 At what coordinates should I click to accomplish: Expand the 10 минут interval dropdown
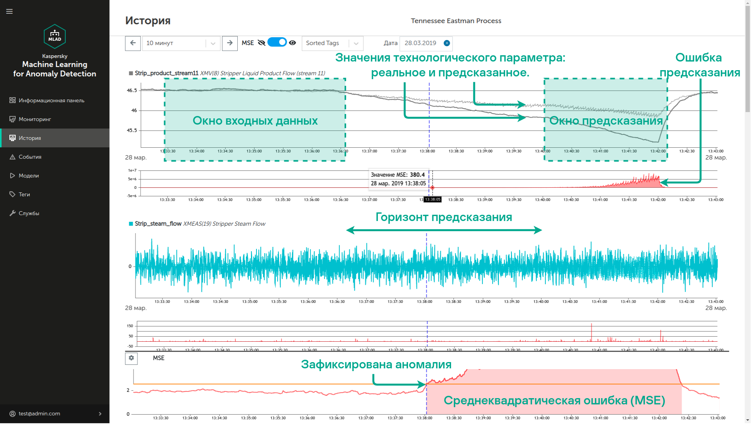213,43
